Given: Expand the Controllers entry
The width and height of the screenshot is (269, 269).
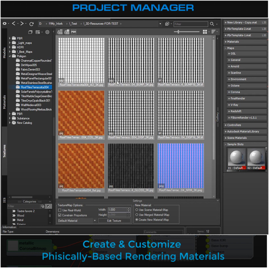Looking at the screenshot, I should point(245,125).
